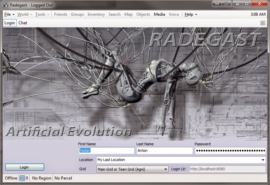
Task: Click the blue Login button
Action: click(x=25, y=167)
